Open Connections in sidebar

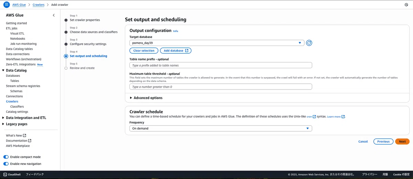pos(14,96)
